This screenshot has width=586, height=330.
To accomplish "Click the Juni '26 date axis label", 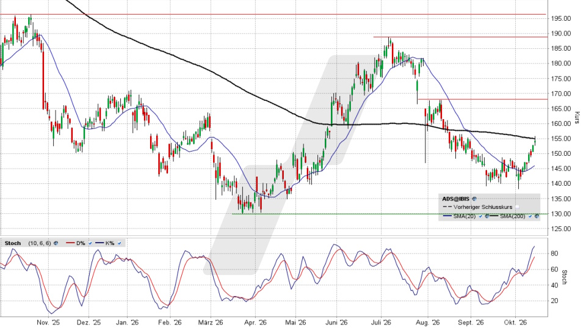I will click(336, 323).
